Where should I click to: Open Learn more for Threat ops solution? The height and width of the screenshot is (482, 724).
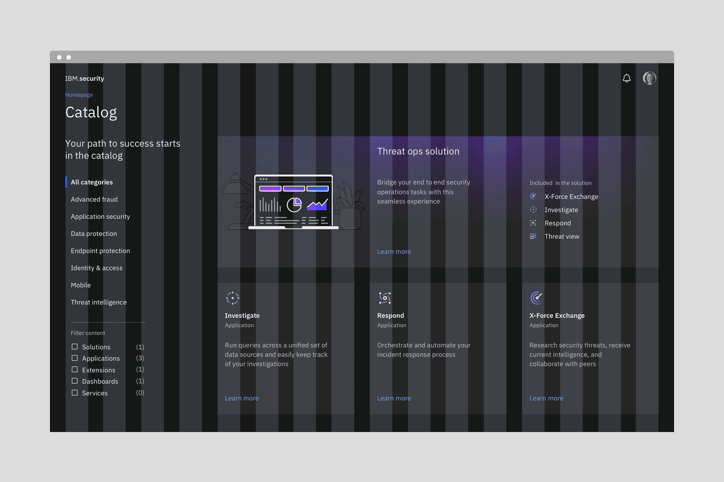pyautogui.click(x=393, y=251)
